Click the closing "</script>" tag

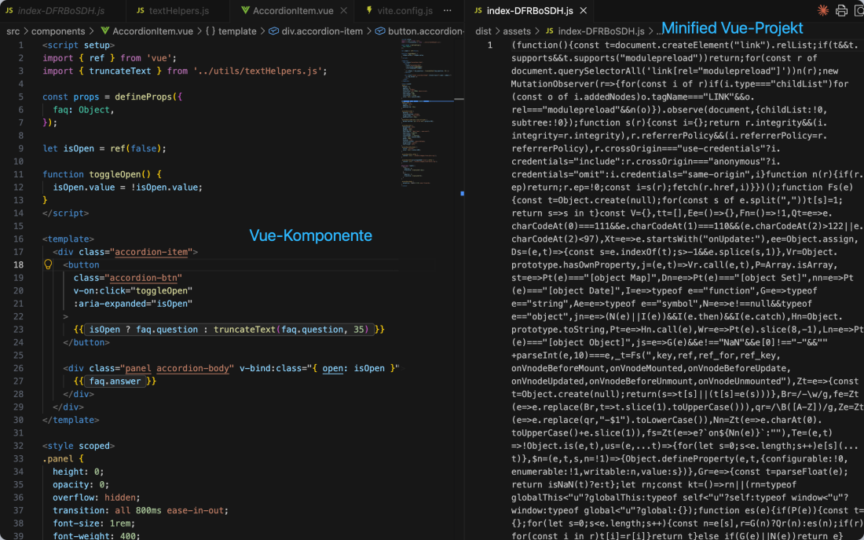click(x=65, y=213)
